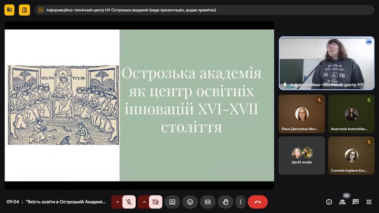Image resolution: width=379 pixels, height=213 pixels.
Task: Open the chat with everyone panel
Action: point(356,202)
